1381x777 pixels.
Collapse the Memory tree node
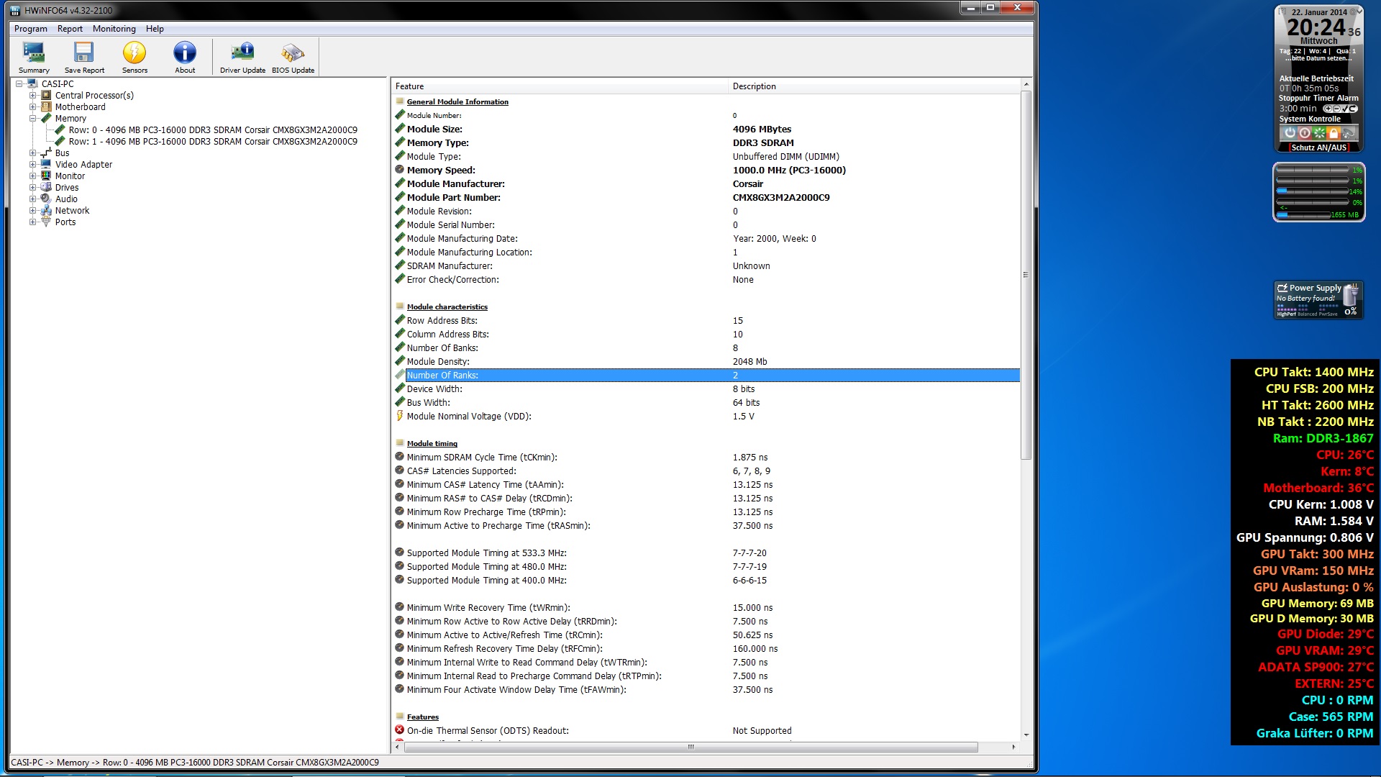(x=32, y=118)
